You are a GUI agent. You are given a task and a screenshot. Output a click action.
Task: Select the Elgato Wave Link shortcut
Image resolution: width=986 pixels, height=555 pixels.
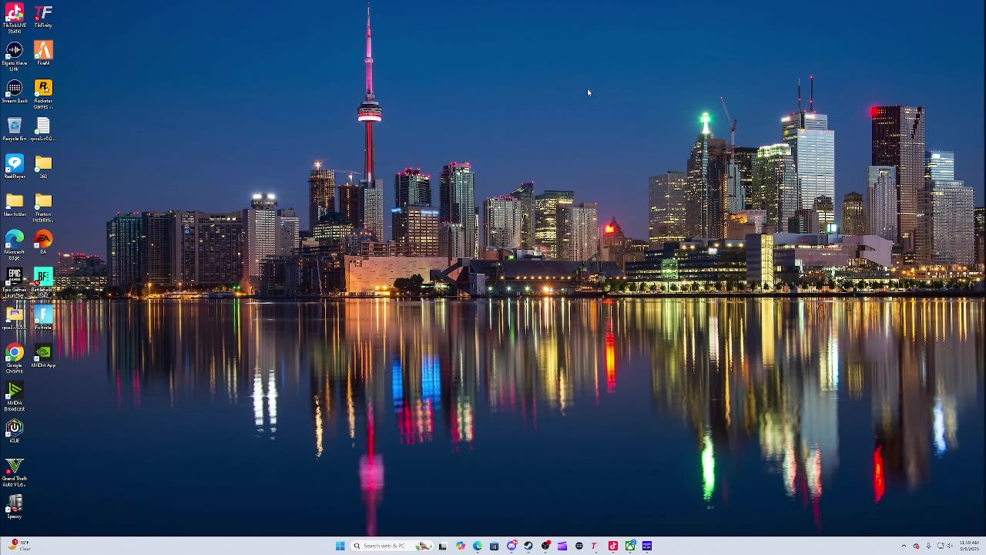click(x=15, y=55)
